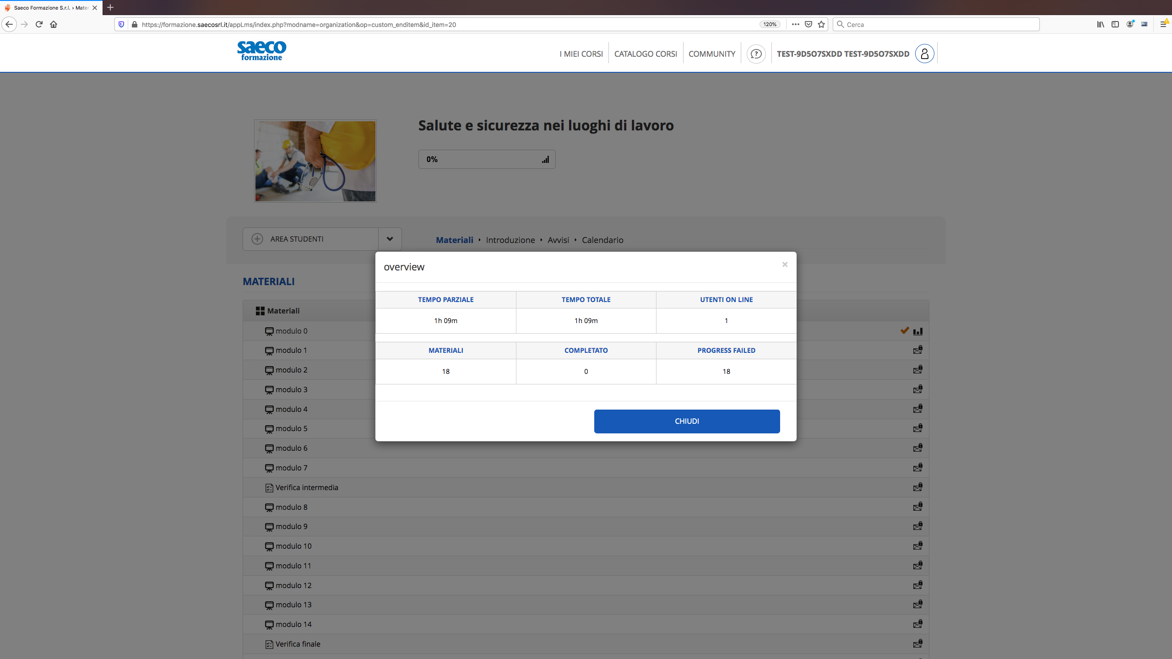The image size is (1172, 659).
Task: Bookmark this page with star icon
Action: tap(821, 24)
